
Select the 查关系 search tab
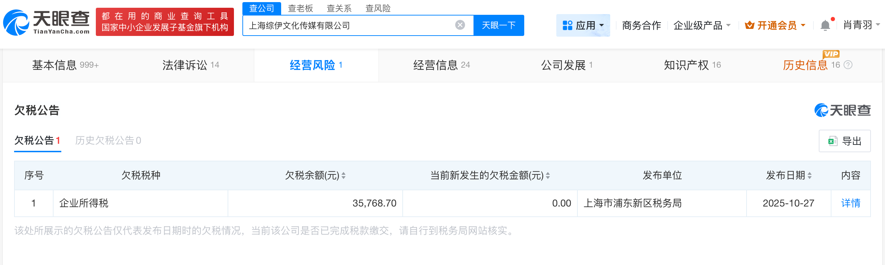339,8
